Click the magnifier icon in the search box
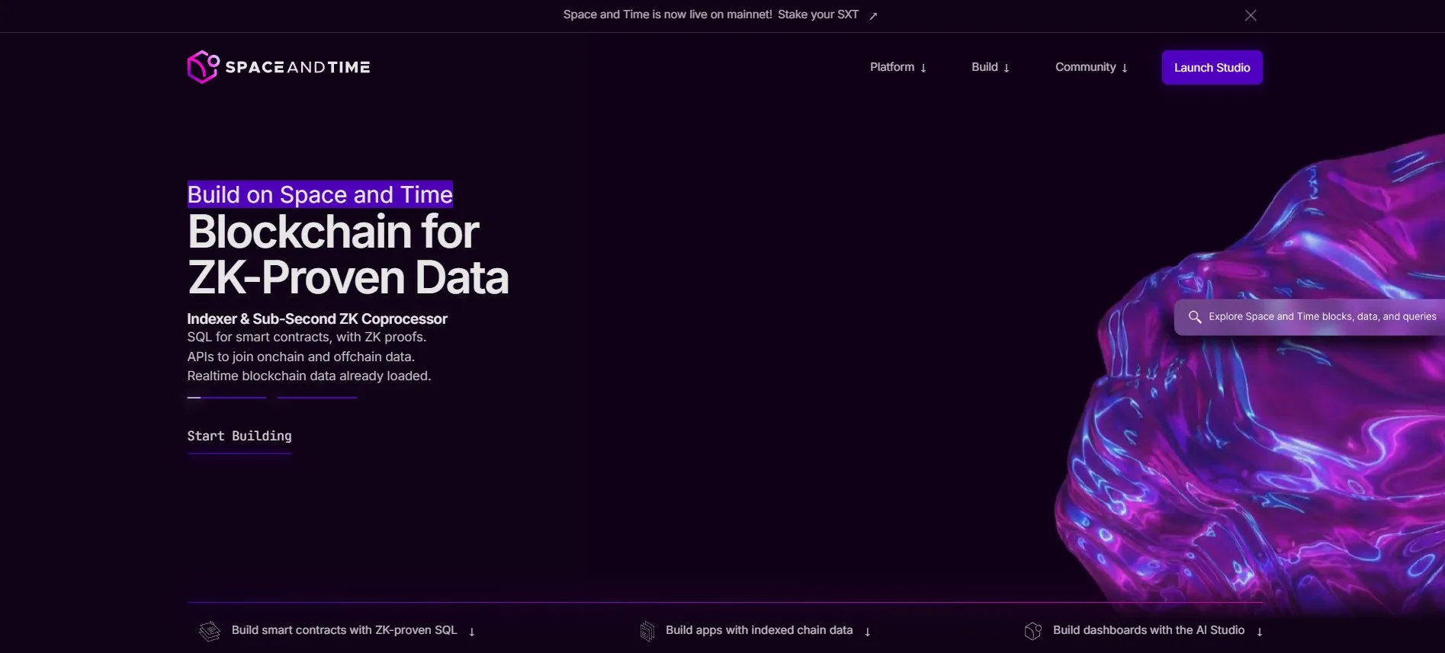The image size is (1445, 653). pos(1195,316)
